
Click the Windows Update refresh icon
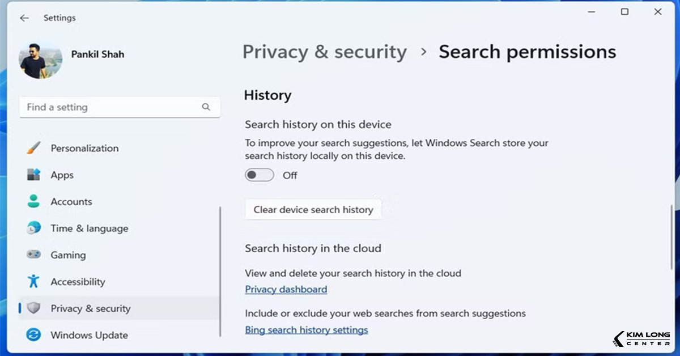coord(34,335)
